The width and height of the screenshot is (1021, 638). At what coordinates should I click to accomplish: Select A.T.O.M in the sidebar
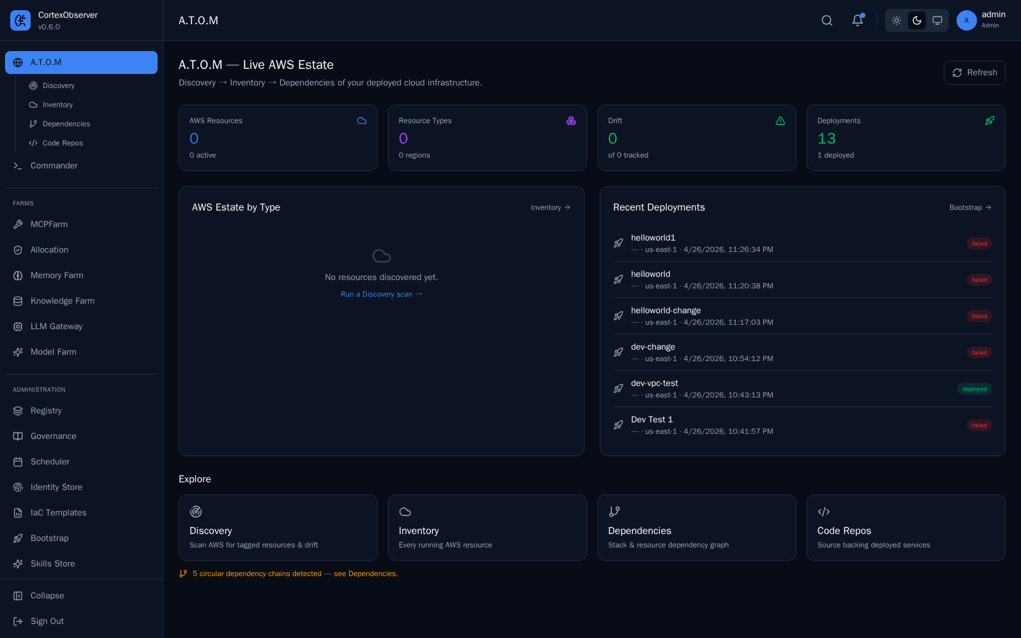tap(81, 63)
